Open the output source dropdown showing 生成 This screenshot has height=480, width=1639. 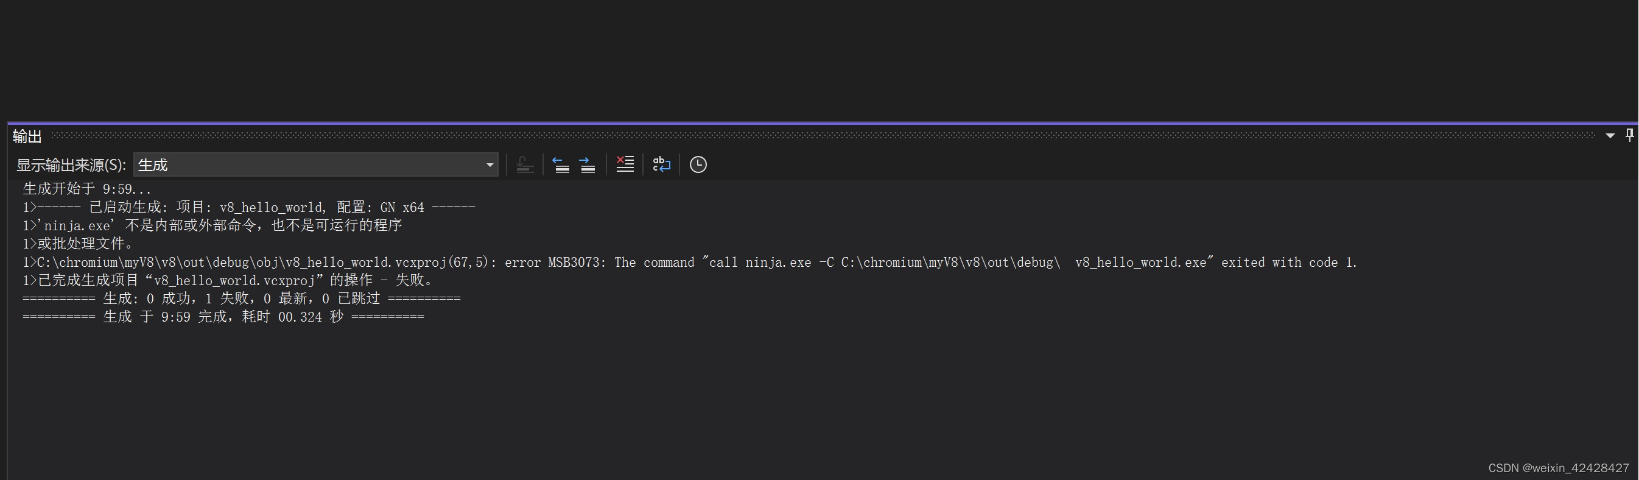[315, 165]
